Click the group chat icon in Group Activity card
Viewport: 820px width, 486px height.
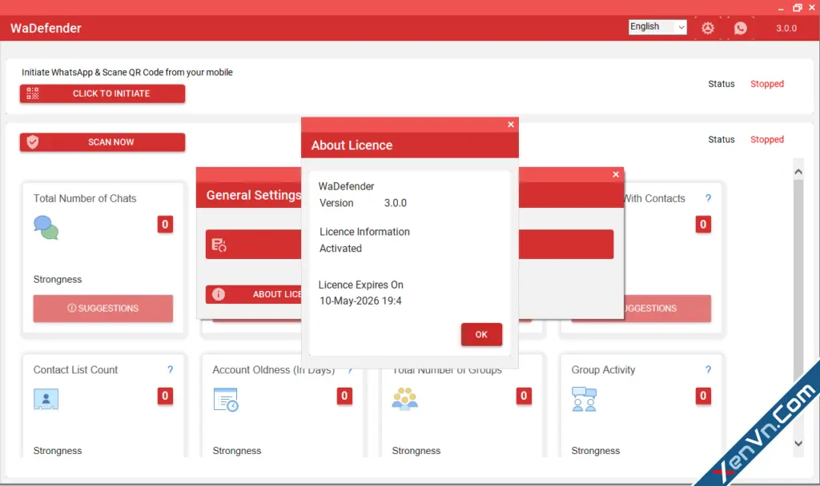tap(584, 400)
